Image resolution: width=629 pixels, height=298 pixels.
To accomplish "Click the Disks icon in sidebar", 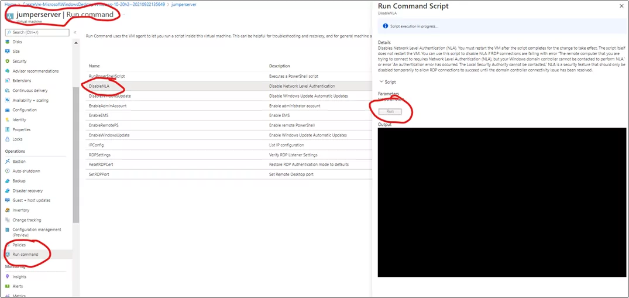I will click(x=7, y=42).
